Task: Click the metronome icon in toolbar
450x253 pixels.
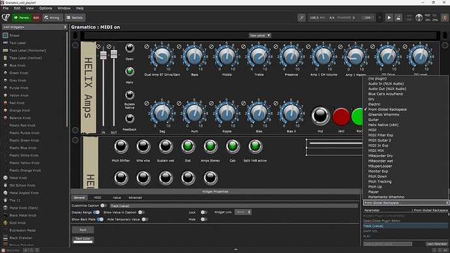Action: tap(398, 18)
